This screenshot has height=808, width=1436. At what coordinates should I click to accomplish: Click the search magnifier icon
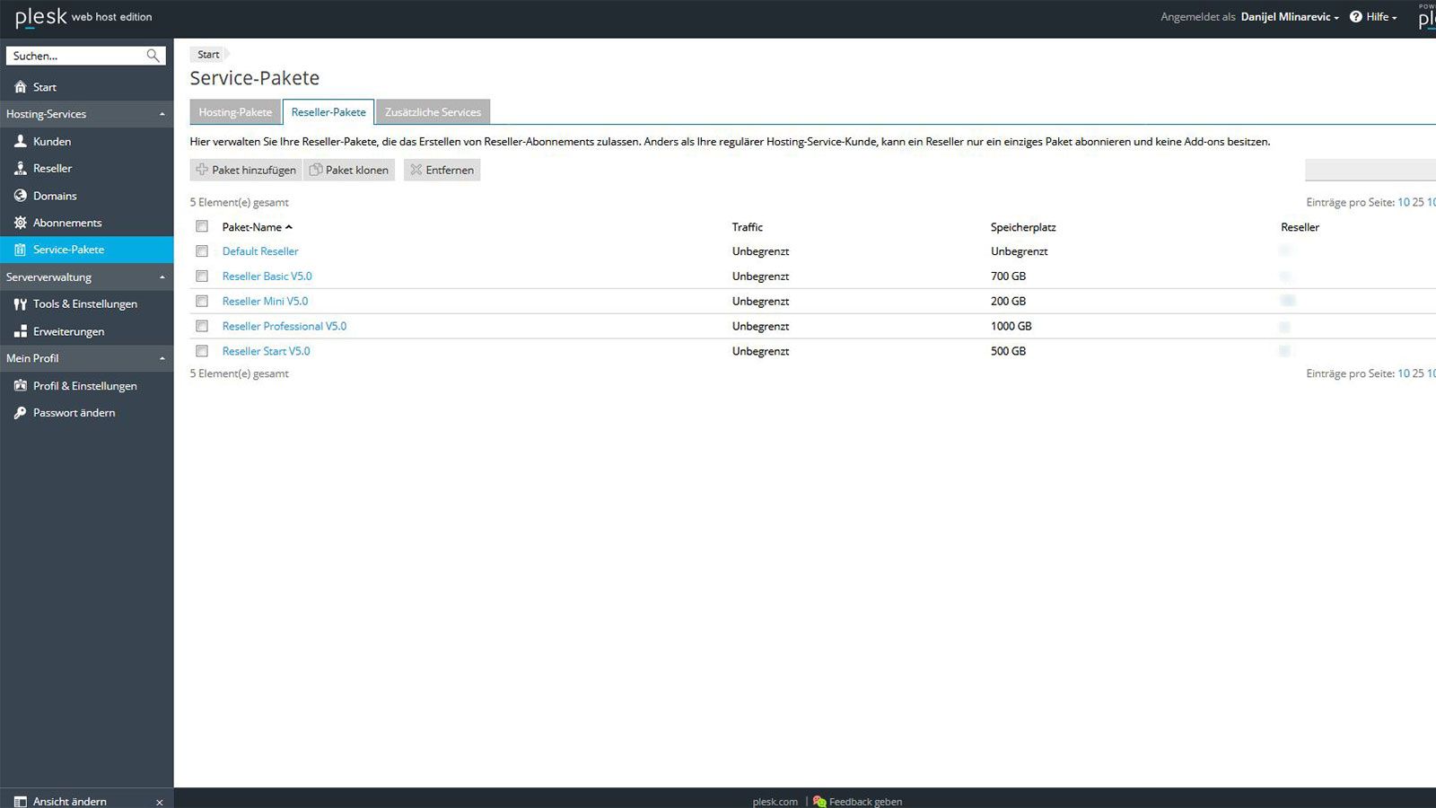[153, 55]
